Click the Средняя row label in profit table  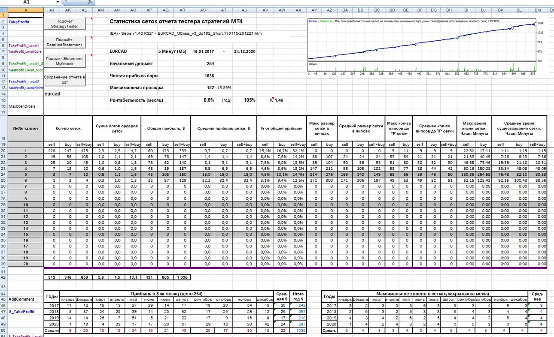click(x=52, y=330)
